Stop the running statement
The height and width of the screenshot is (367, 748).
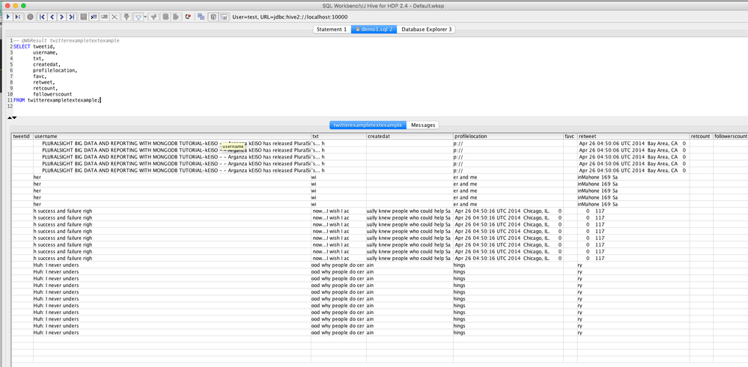[x=30, y=16]
